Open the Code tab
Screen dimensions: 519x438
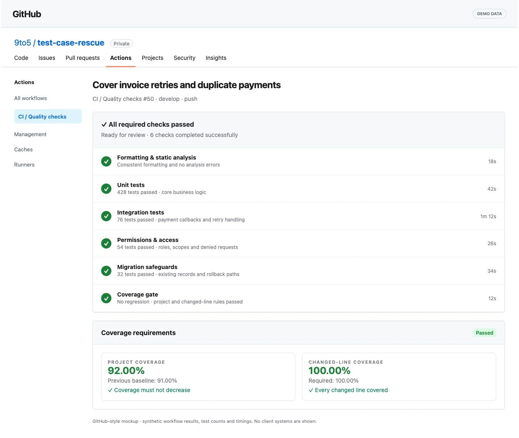[21, 58]
